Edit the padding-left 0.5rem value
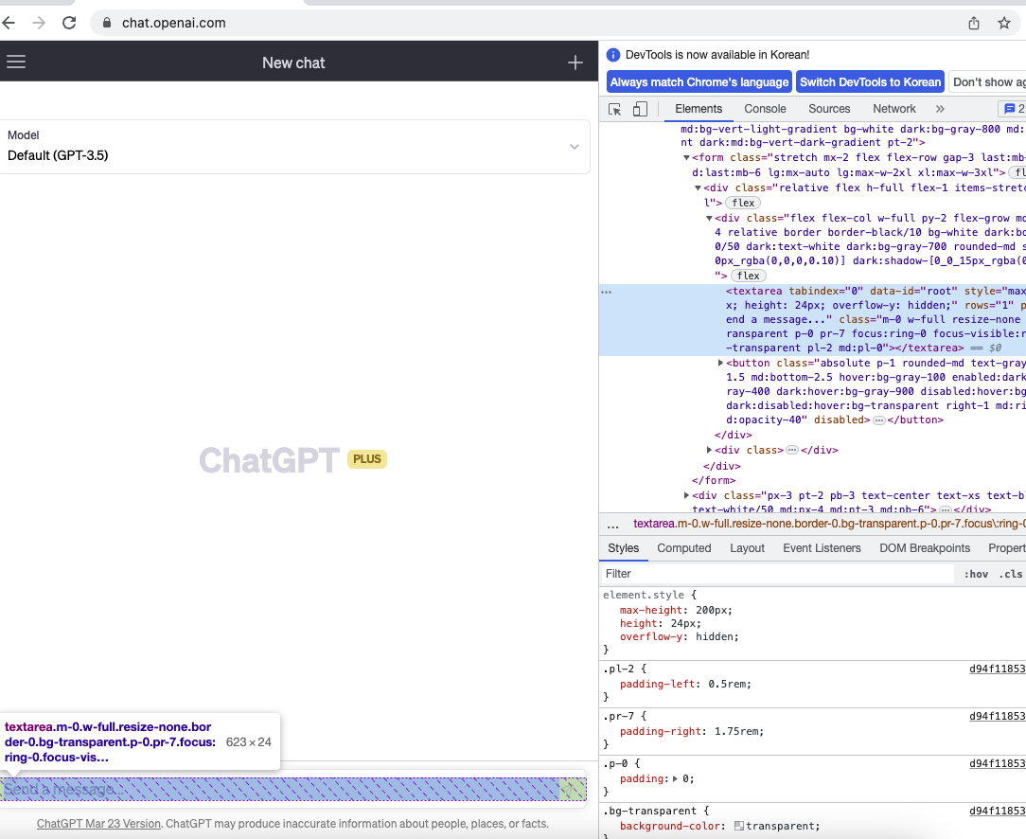 [729, 684]
